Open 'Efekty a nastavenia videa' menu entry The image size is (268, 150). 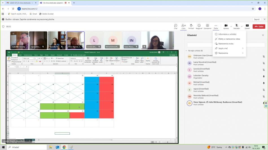[229, 39]
